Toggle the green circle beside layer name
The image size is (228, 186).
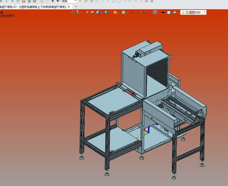click(x=187, y=12)
